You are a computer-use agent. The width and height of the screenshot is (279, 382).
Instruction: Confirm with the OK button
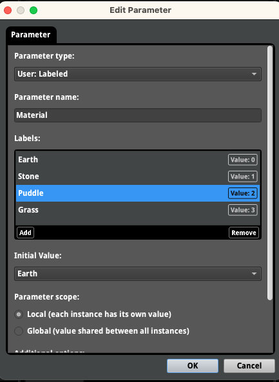193,366
